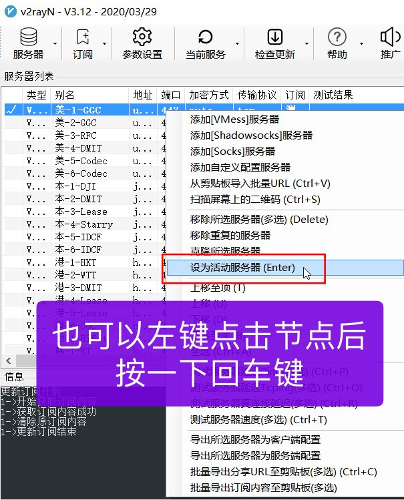Click the v2rayN app logo in title bar
Image resolution: width=404 pixels, height=500 pixels.
click(11, 11)
